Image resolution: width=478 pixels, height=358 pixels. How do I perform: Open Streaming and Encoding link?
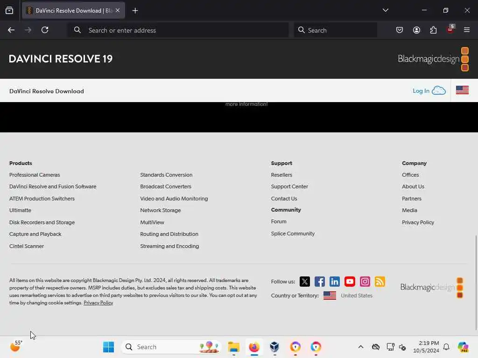tap(169, 246)
